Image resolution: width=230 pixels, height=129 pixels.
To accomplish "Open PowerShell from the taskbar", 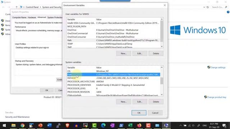I will 121,125.
